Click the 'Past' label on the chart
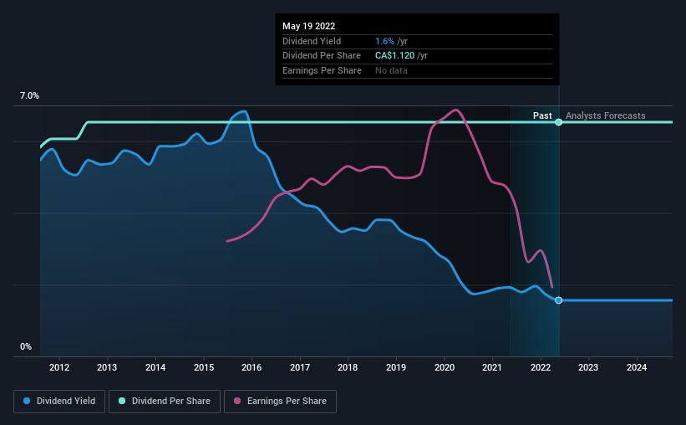 click(542, 115)
